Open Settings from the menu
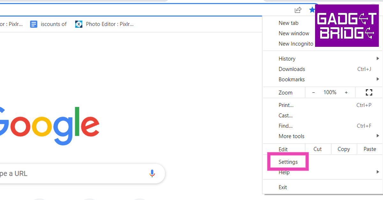 (288, 162)
